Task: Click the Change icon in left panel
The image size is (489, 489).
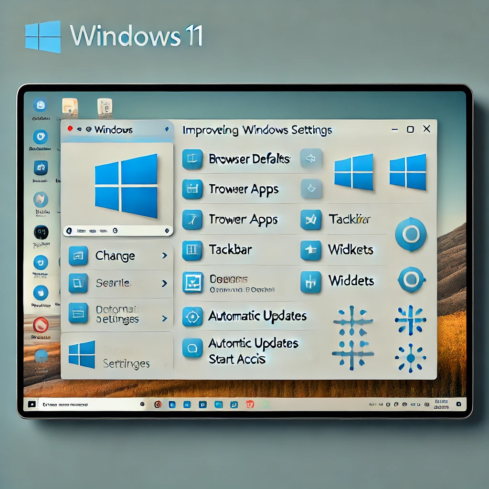Action: click(x=78, y=256)
